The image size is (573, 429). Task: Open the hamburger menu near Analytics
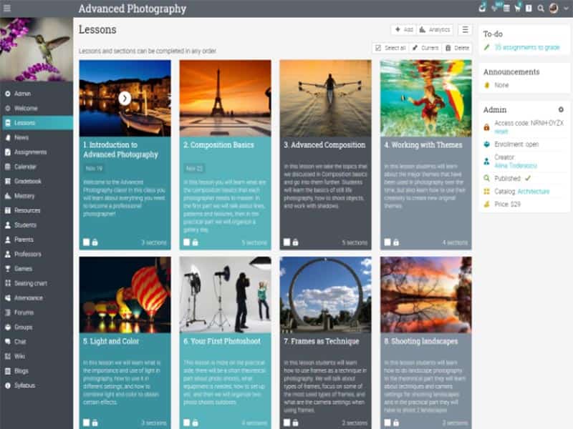pos(464,30)
